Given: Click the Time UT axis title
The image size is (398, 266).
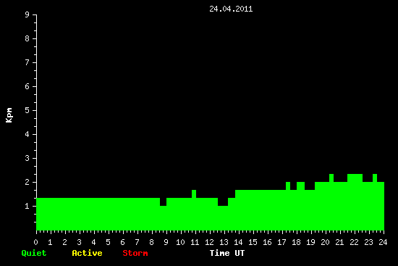Looking at the screenshot, I should click(227, 253).
